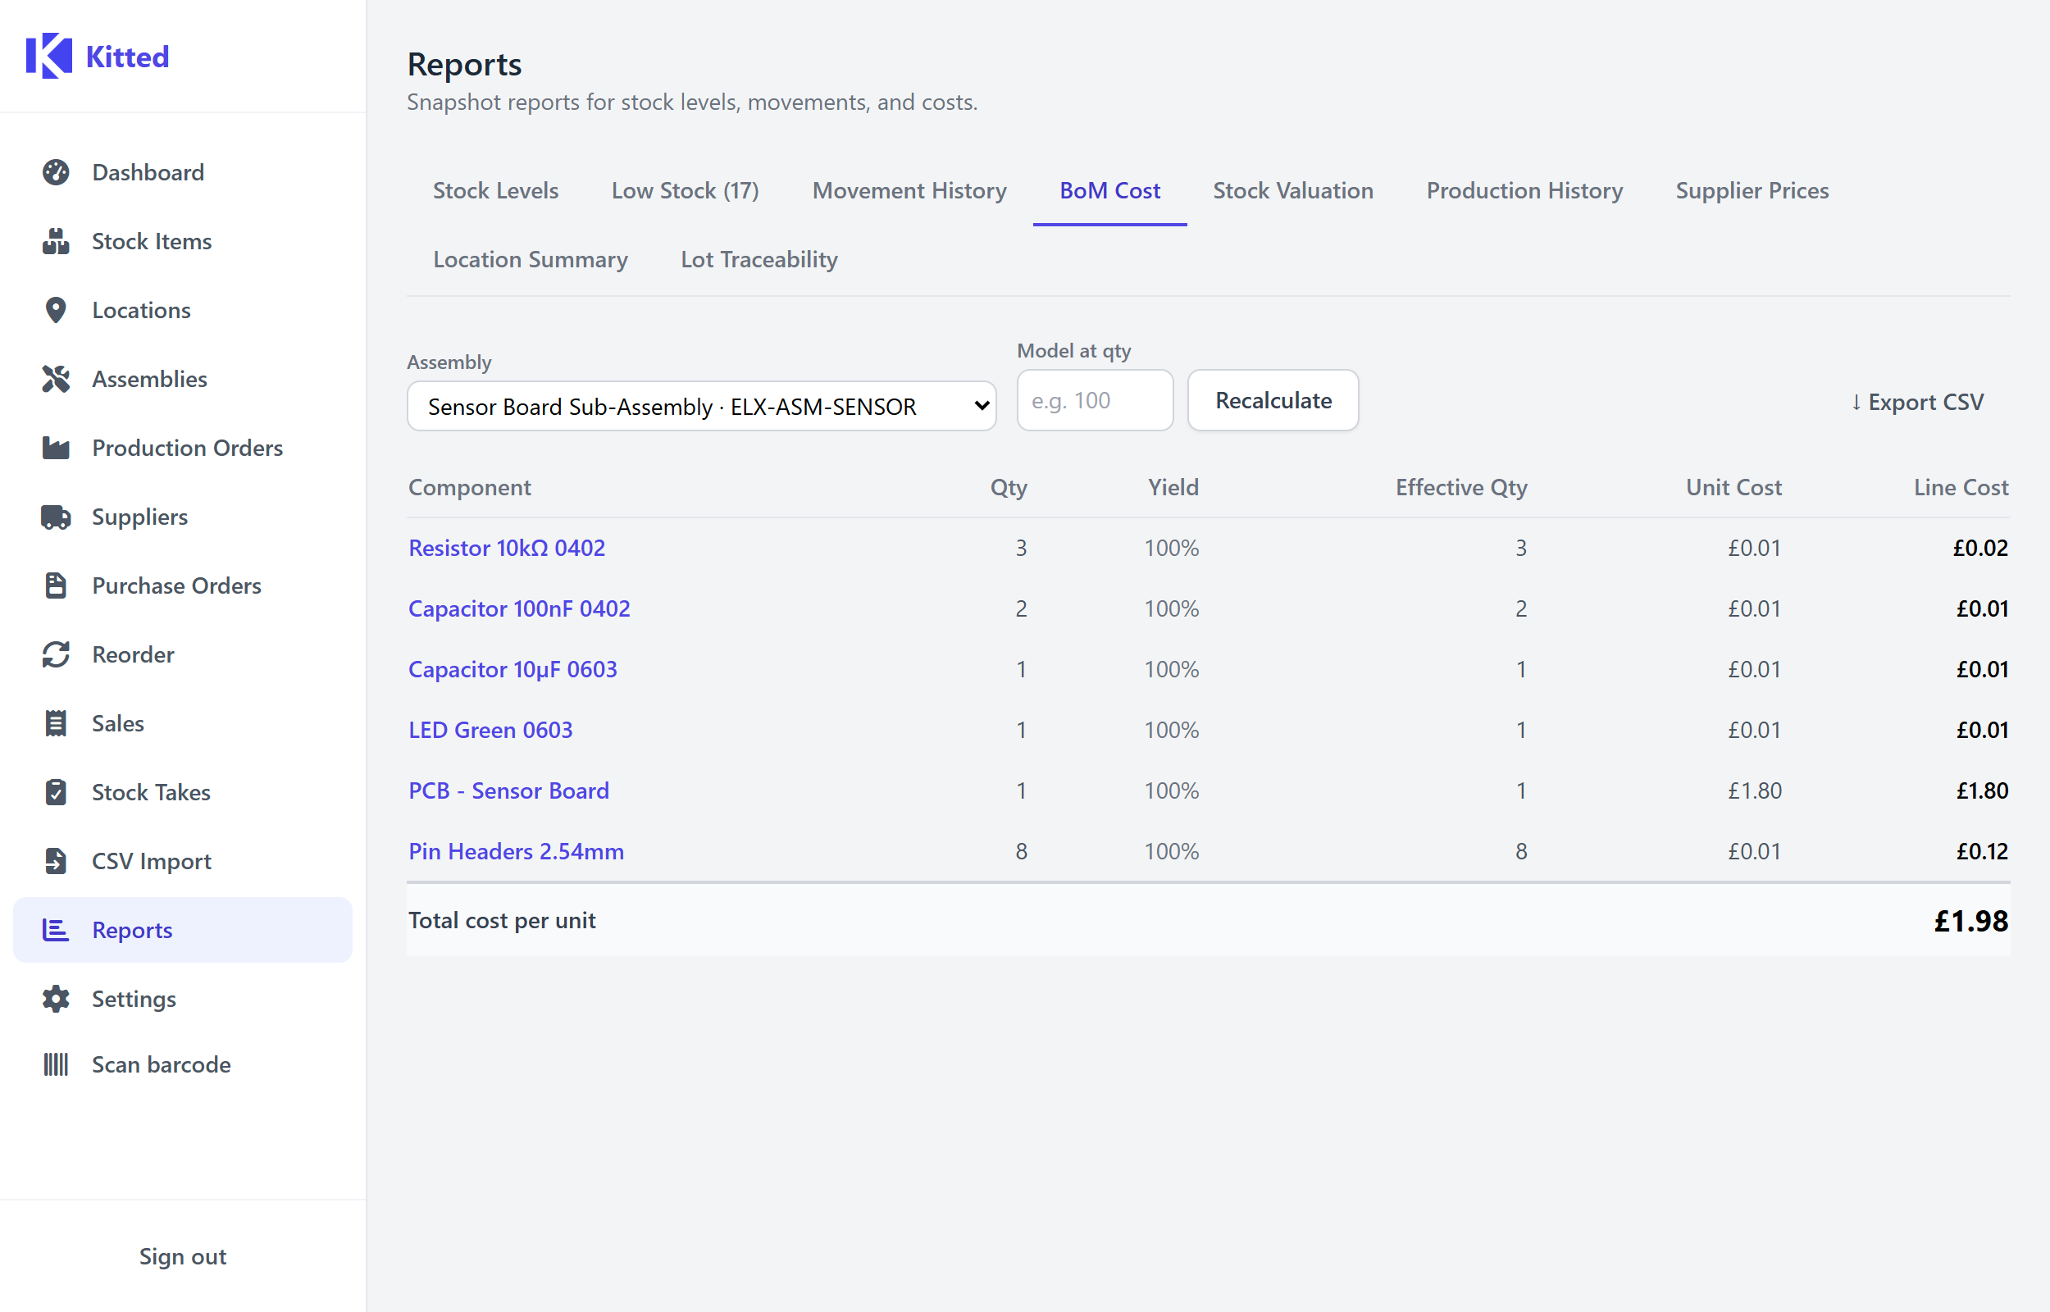Click the Suppliers truck icon

click(56, 517)
